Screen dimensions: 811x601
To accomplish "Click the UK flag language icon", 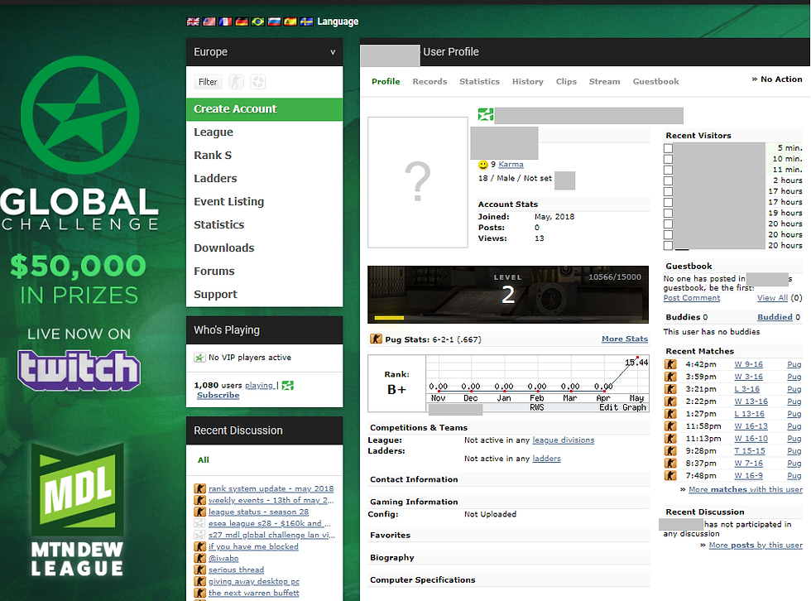I will 193,22.
